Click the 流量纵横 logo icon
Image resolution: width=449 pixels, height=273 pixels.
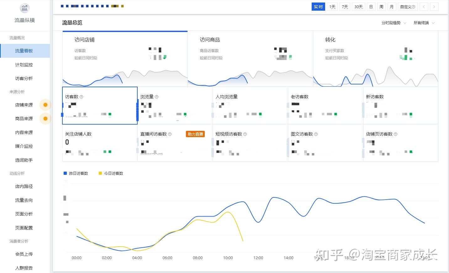(24, 8)
